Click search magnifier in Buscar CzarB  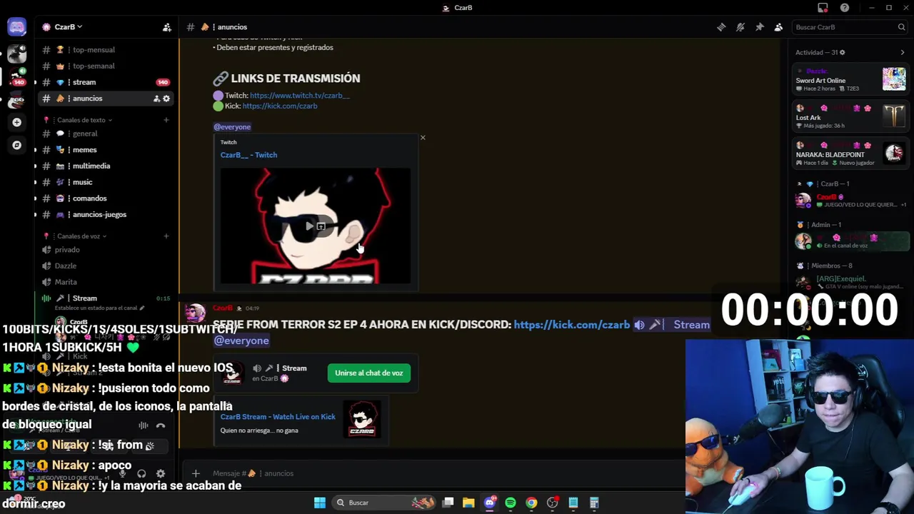click(x=901, y=27)
